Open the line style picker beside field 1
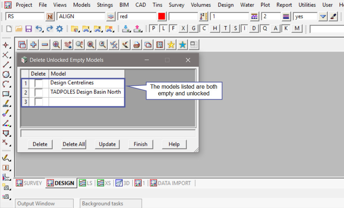Viewport: 344px width, 208px height. pos(254,17)
